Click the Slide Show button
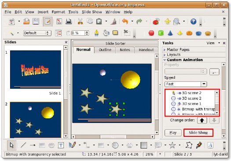The height and width of the screenshot is (161, 231). coord(198,132)
